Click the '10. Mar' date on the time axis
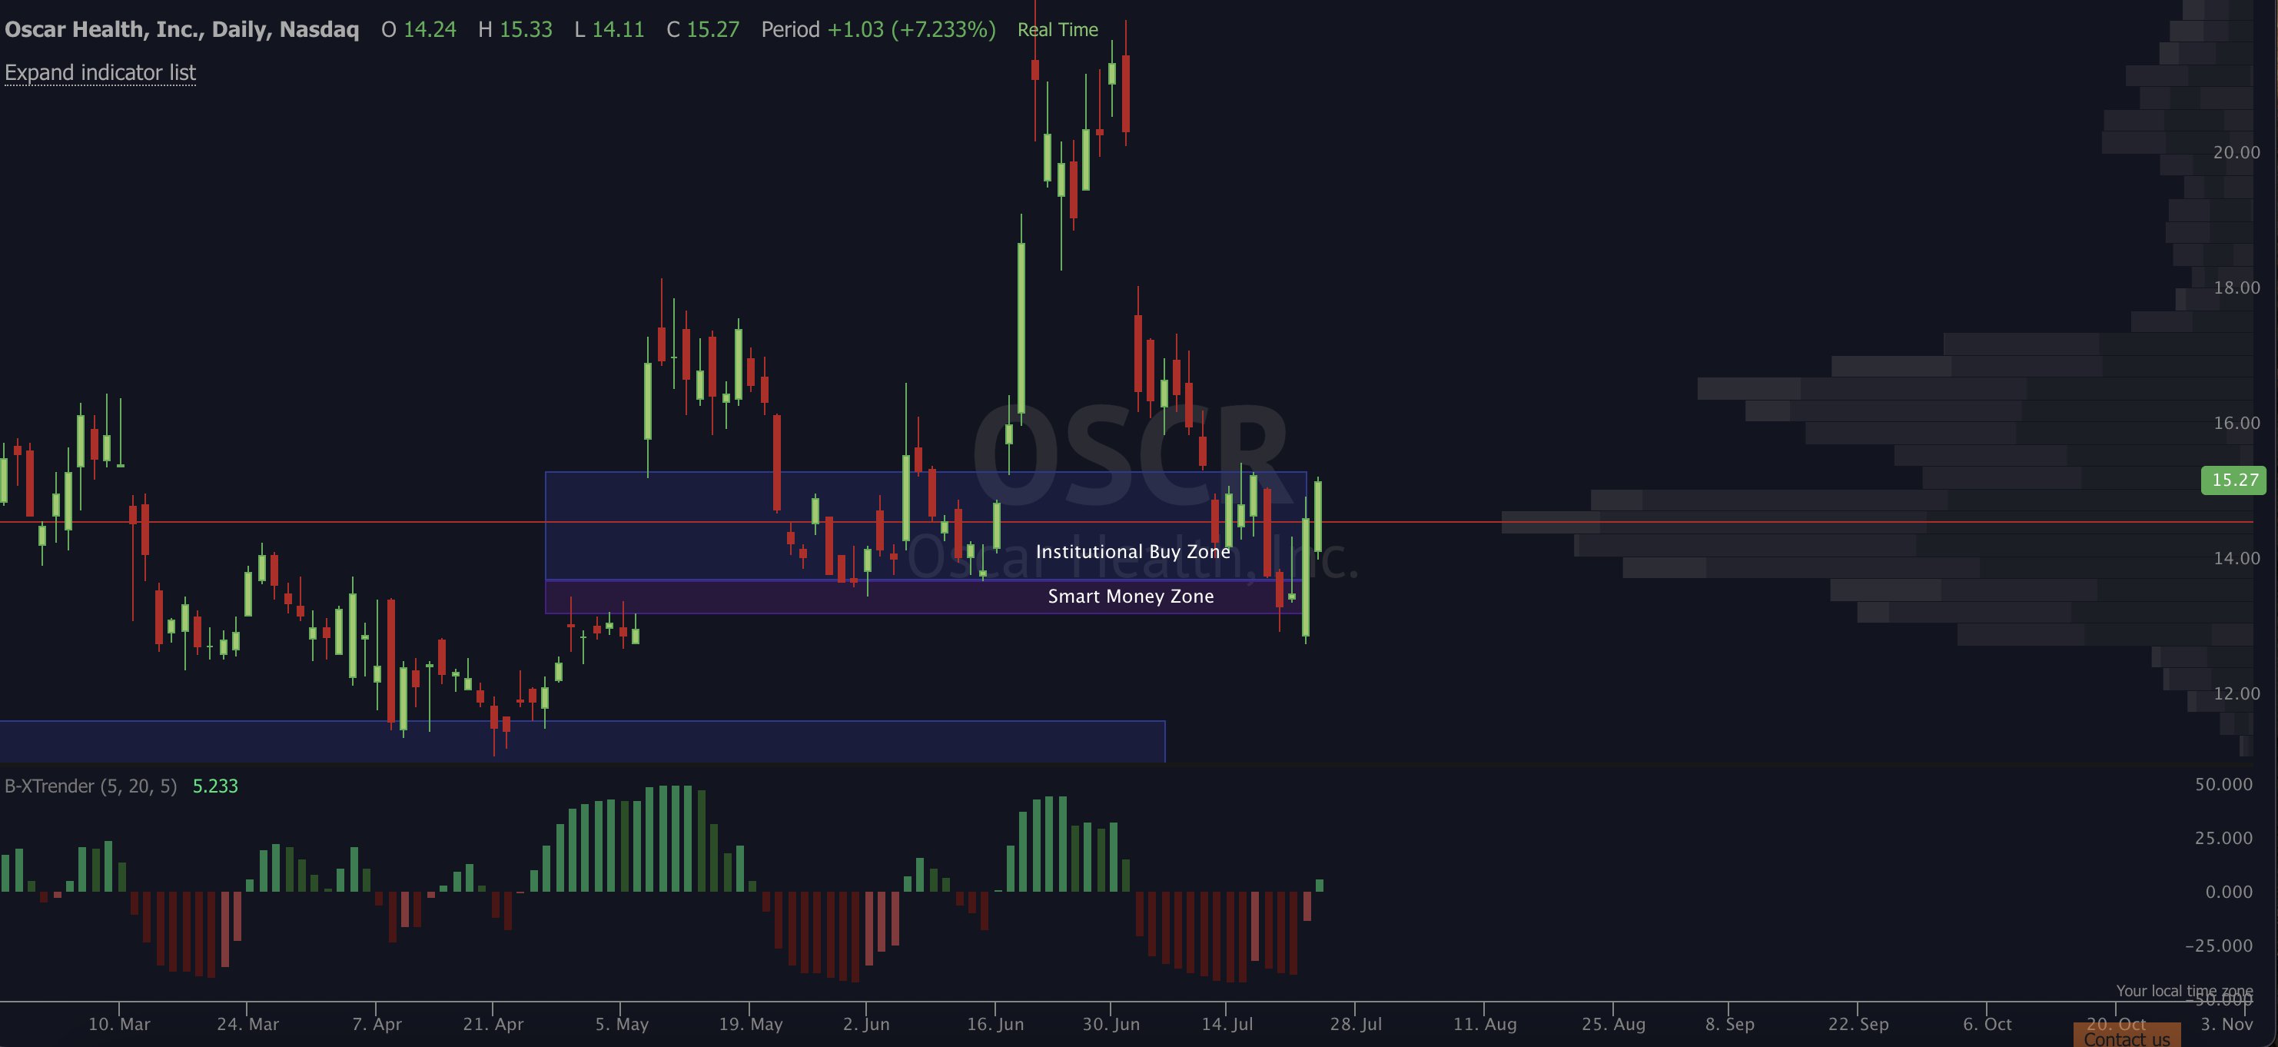 point(119,1024)
